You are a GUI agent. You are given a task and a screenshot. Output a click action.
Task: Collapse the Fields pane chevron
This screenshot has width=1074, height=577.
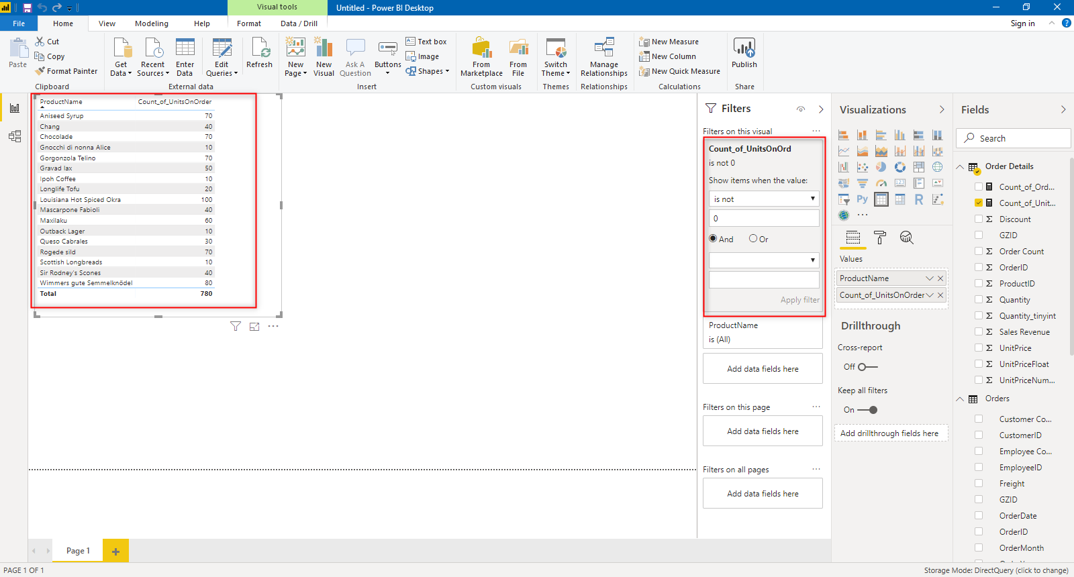click(1063, 109)
